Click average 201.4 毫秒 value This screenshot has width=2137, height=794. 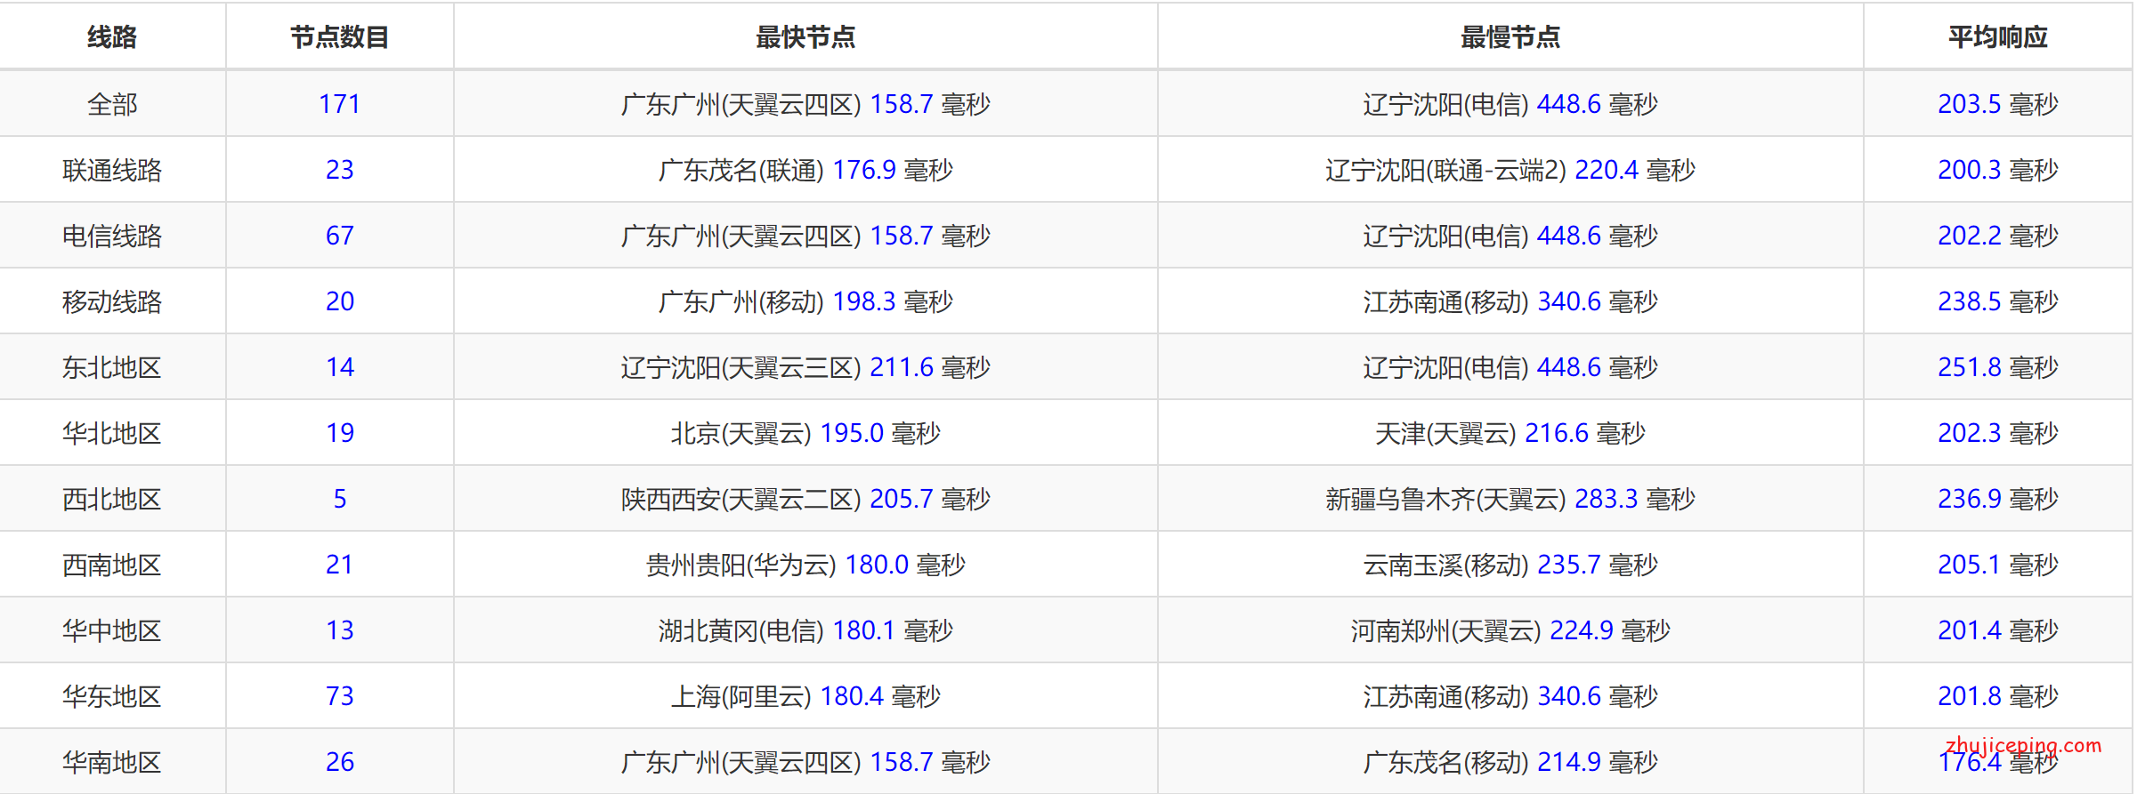1998,630
